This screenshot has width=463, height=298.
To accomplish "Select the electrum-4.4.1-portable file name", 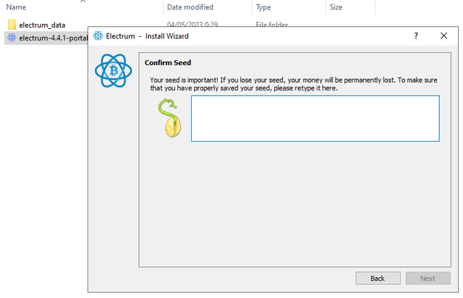I will tap(53, 38).
